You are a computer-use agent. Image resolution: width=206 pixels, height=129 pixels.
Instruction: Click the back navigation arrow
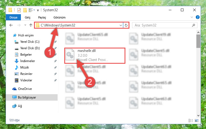(11, 25)
